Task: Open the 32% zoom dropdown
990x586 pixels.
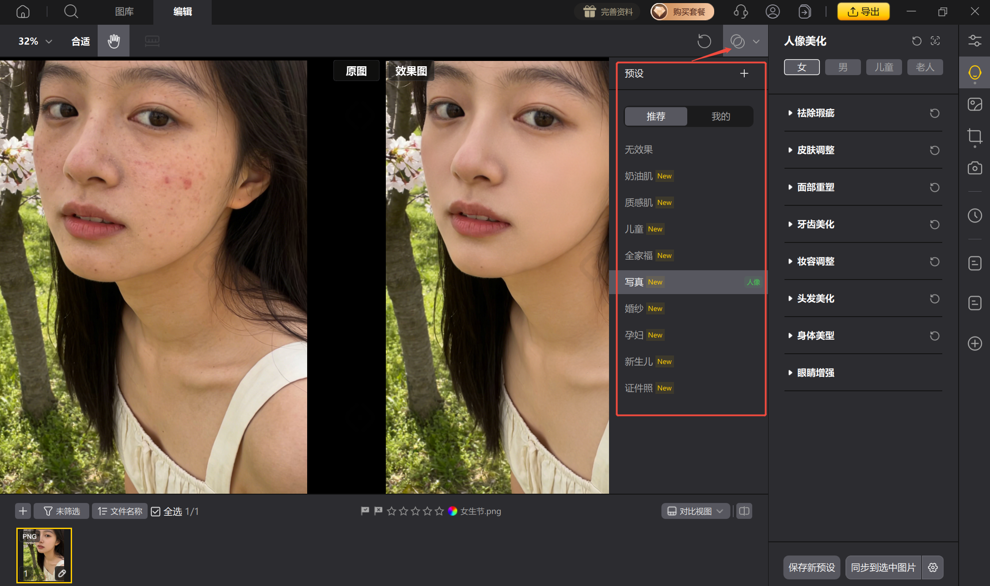Action: pos(35,41)
